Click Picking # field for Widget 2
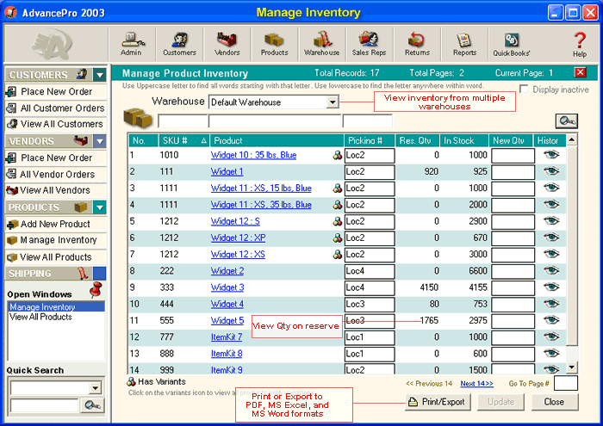 [x=370, y=271]
